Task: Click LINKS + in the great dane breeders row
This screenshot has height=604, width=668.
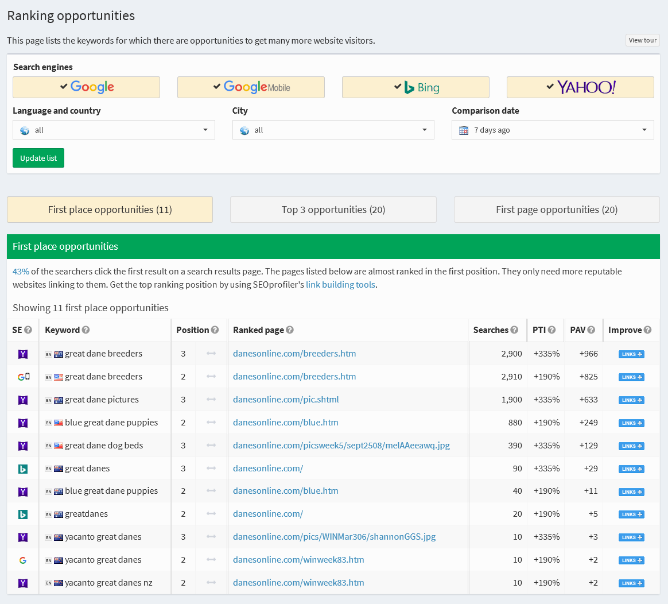Action: [631, 354]
